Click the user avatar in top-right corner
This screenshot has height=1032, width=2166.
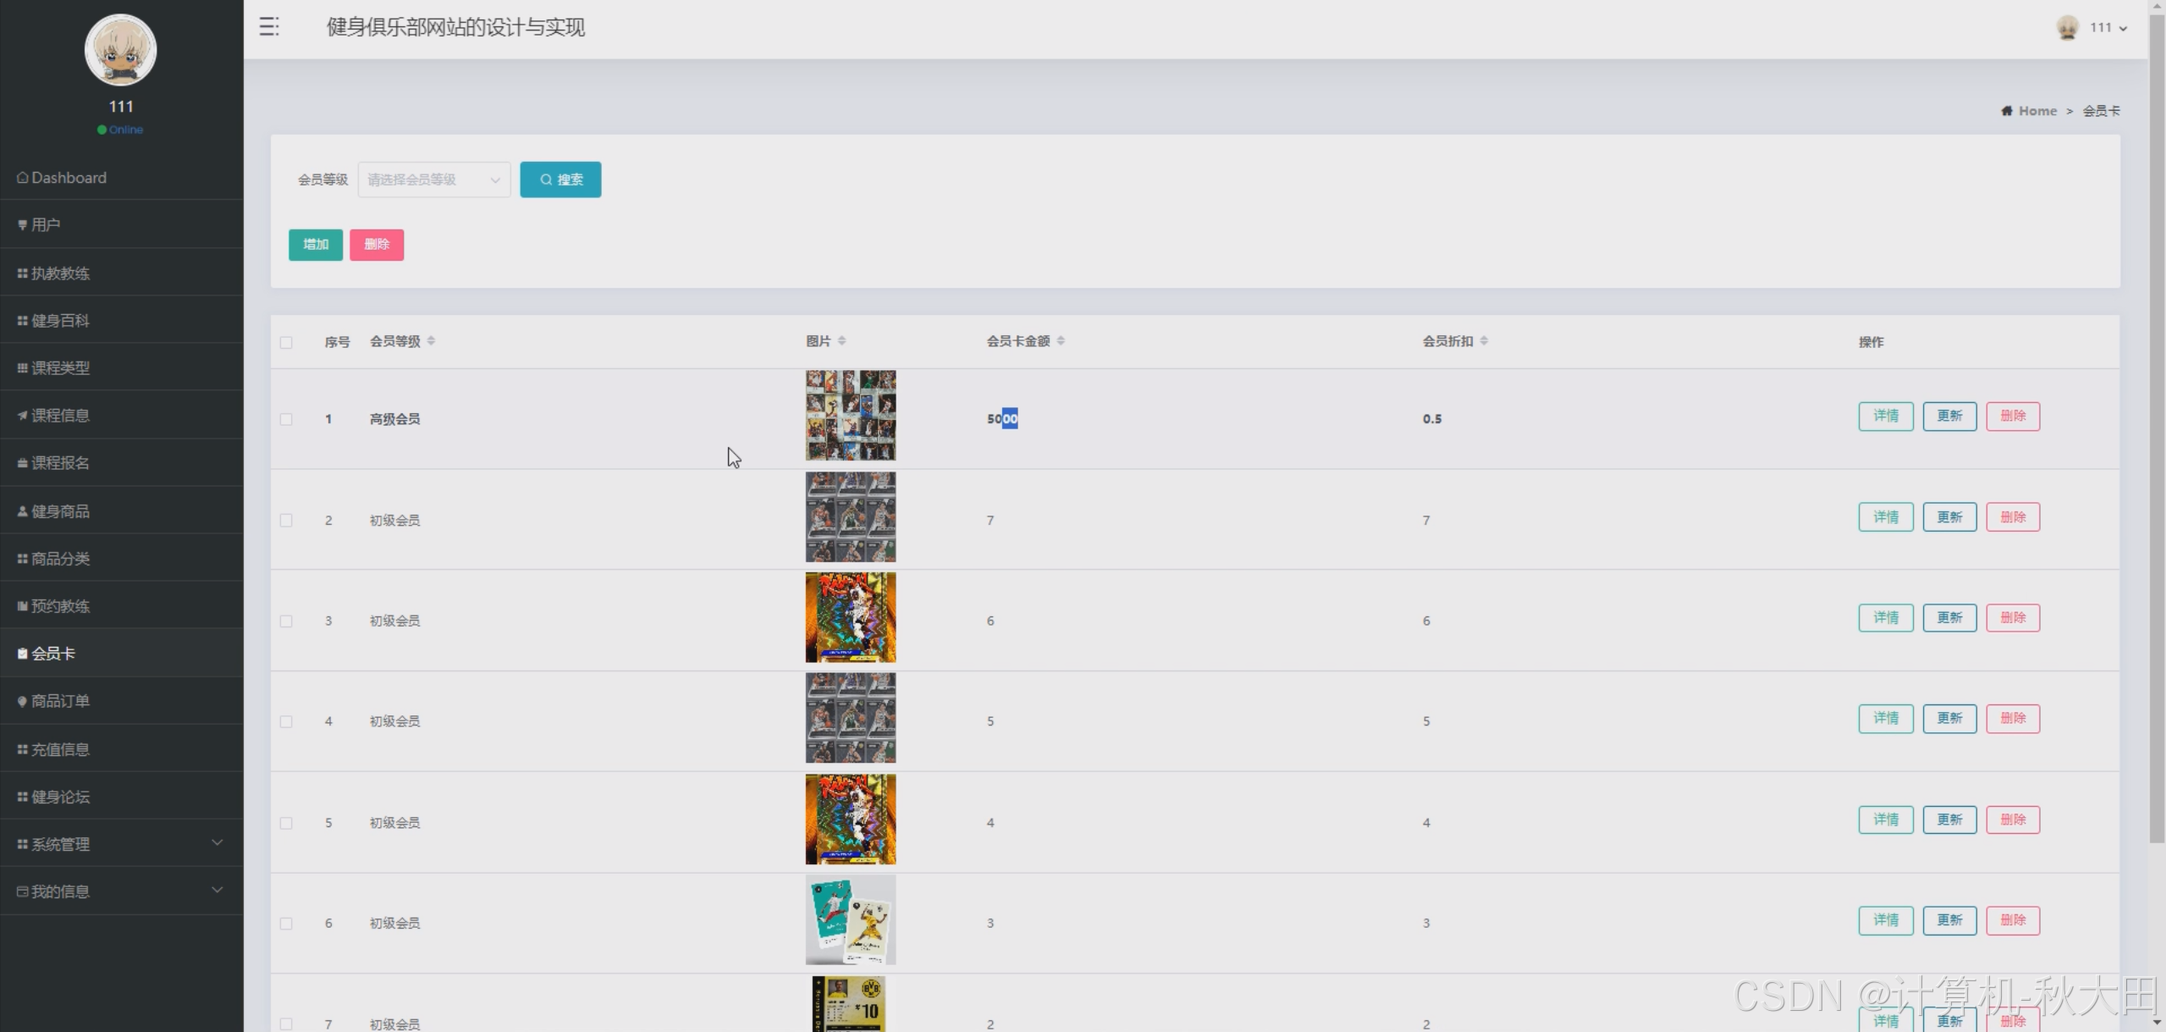click(2067, 28)
